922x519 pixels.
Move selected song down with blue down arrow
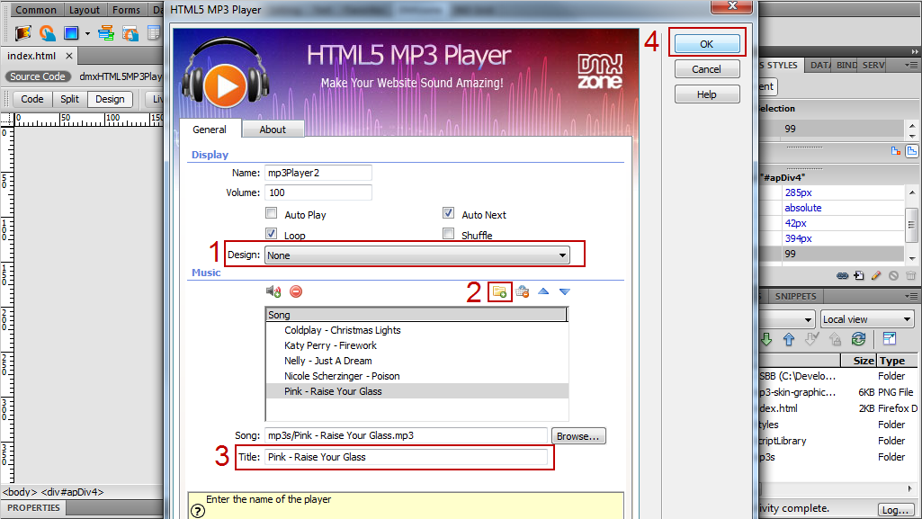coord(565,291)
